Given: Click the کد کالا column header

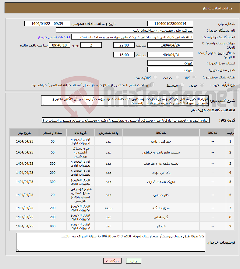Looking at the screenshot, I should [x=213, y=133].
